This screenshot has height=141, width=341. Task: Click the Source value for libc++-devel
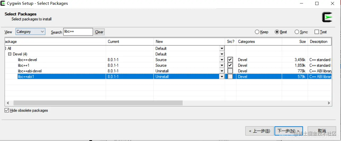coord(161,60)
